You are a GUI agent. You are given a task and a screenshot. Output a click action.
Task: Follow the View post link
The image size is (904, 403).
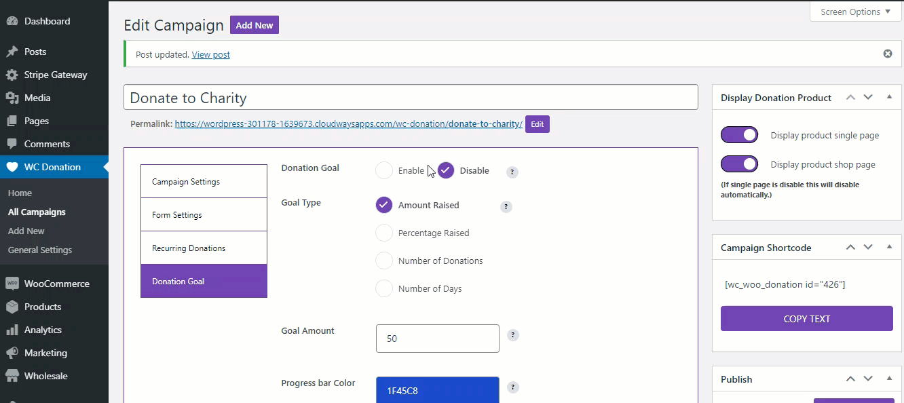211,54
